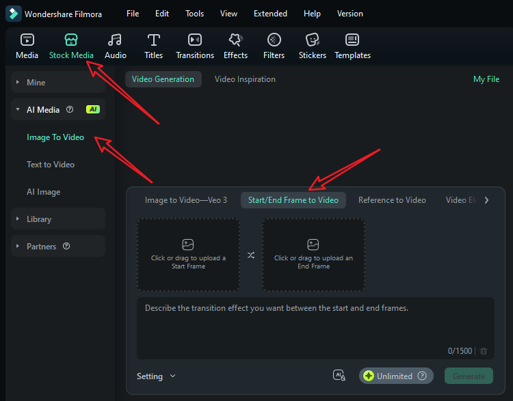Viewport: 513px width, 401px height.
Task: Click the Generate button
Action: 469,376
